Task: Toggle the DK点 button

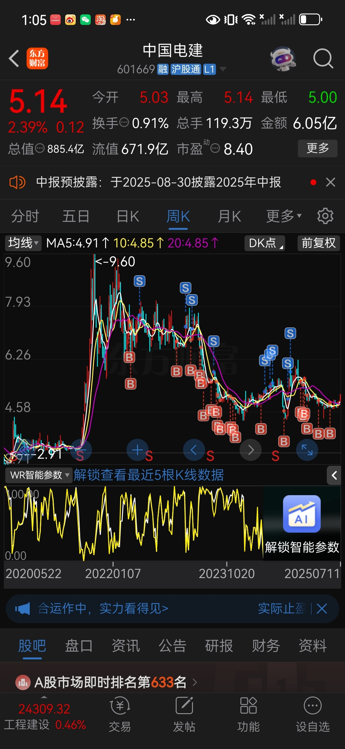Action: pos(265,243)
